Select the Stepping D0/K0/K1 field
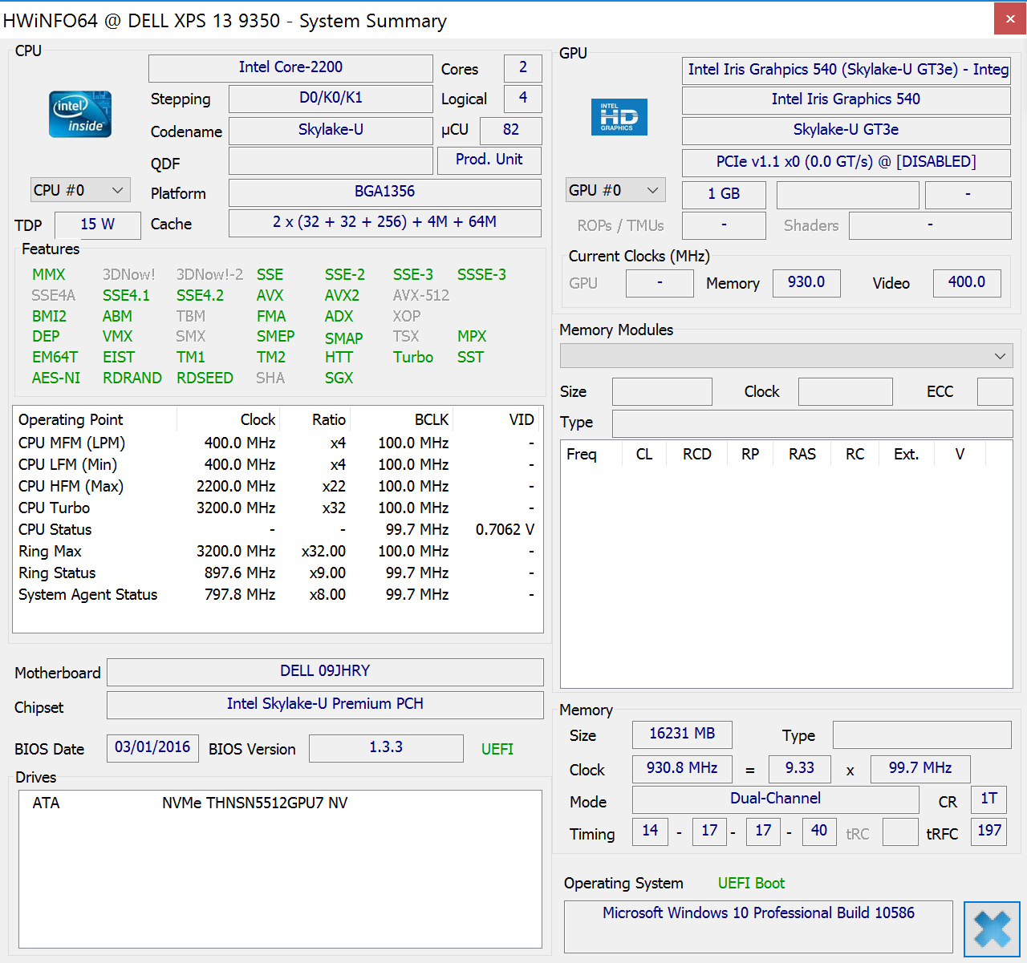The width and height of the screenshot is (1027, 963). [x=331, y=98]
